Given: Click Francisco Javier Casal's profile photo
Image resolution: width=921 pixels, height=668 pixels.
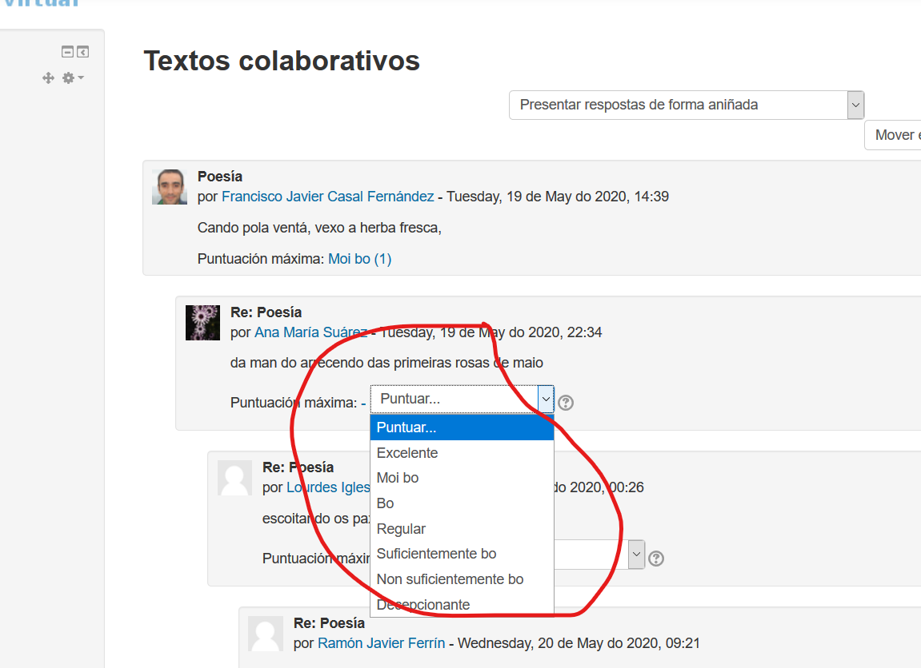Looking at the screenshot, I should pyautogui.click(x=170, y=187).
